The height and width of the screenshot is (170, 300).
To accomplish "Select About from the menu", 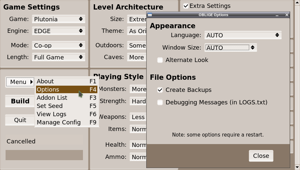I will [67, 81].
